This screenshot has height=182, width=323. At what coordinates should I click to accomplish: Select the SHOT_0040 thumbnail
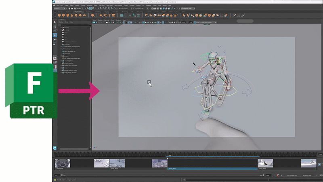265,163
